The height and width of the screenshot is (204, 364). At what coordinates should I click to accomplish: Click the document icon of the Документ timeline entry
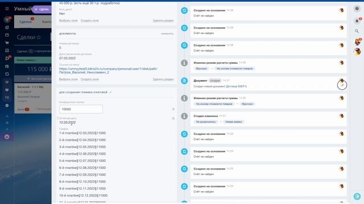click(184, 80)
